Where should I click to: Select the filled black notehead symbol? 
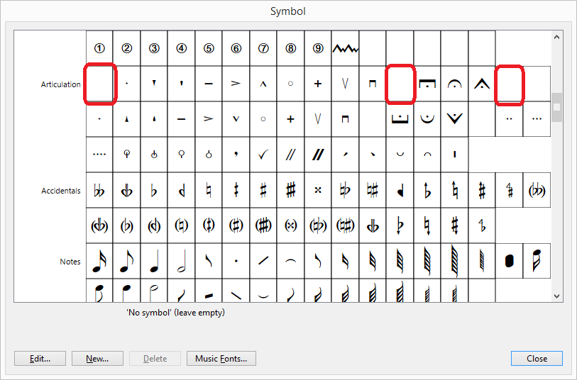tap(508, 261)
